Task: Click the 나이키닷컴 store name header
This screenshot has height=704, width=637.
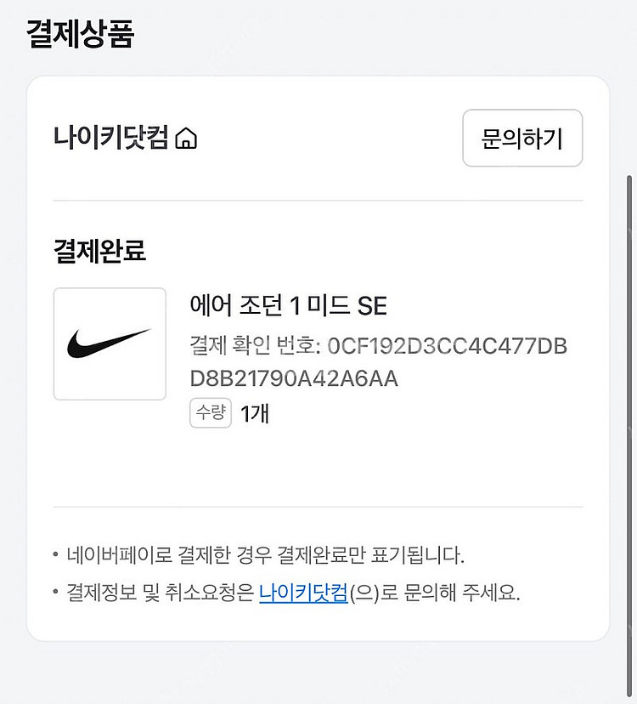Action: click(x=110, y=138)
